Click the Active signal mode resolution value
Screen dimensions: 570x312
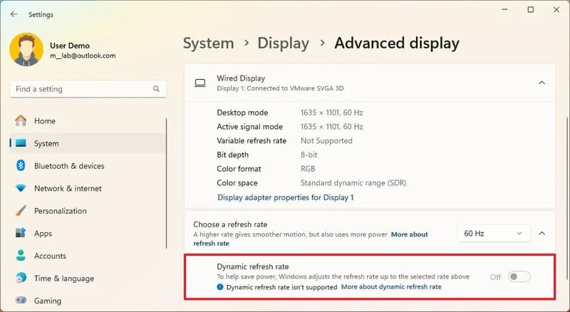point(332,127)
